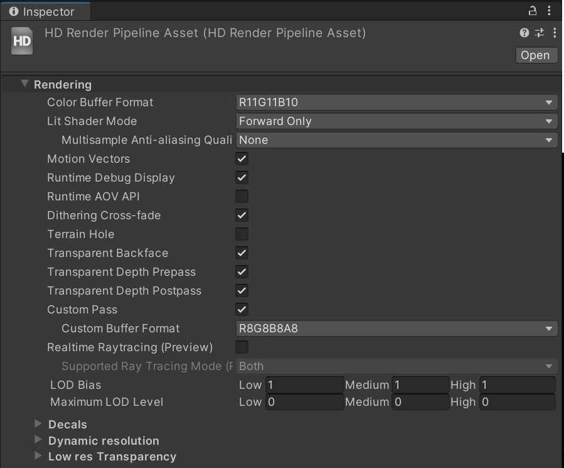Open the asset header three-dot context menu
564x468 pixels.
coord(553,33)
